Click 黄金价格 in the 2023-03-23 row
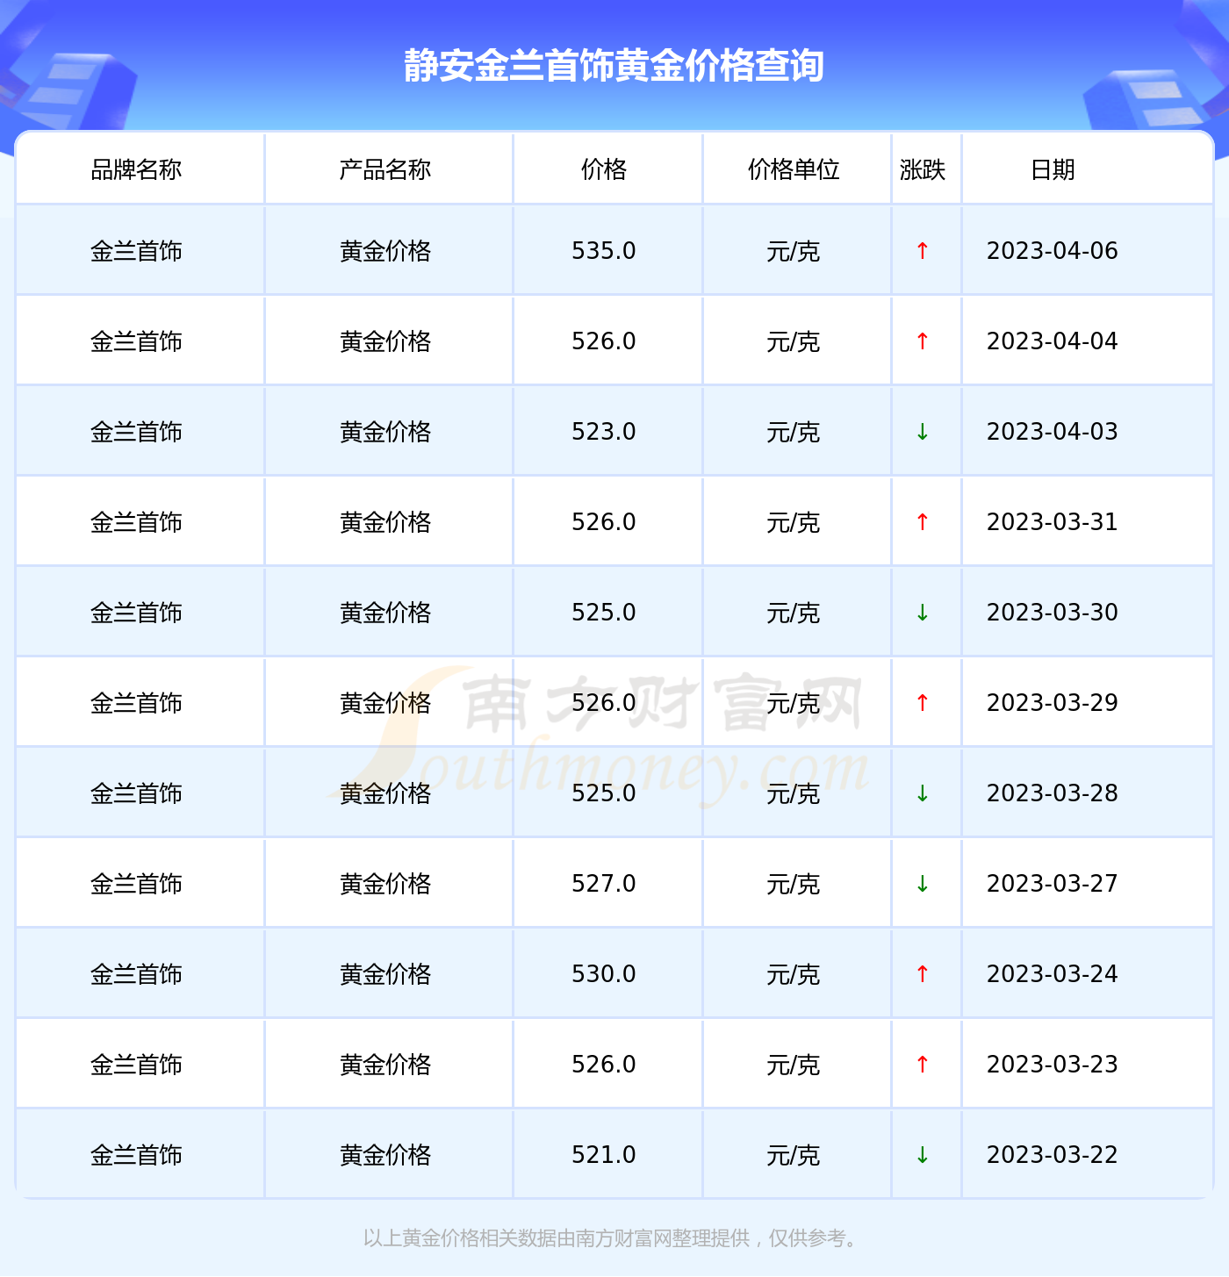This screenshot has width=1229, height=1277. (385, 1065)
